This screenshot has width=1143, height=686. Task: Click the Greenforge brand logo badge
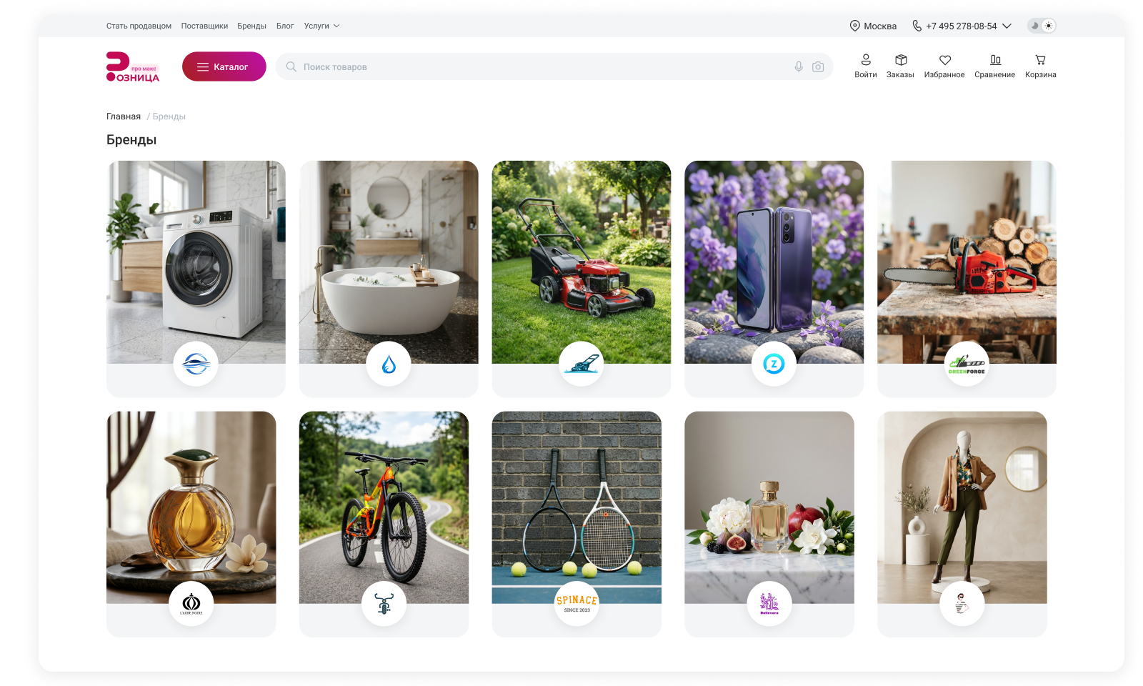point(967,364)
